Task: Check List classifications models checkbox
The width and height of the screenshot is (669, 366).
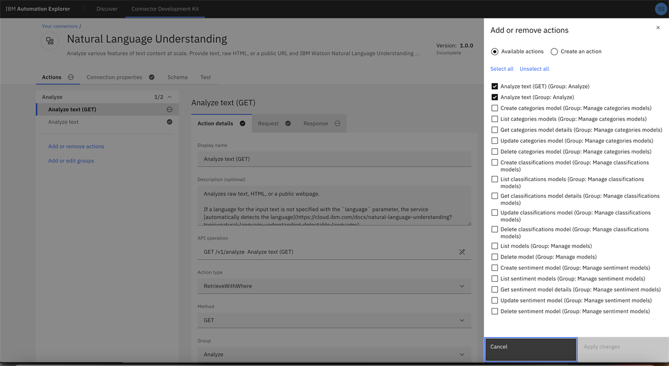Action: pos(495,179)
